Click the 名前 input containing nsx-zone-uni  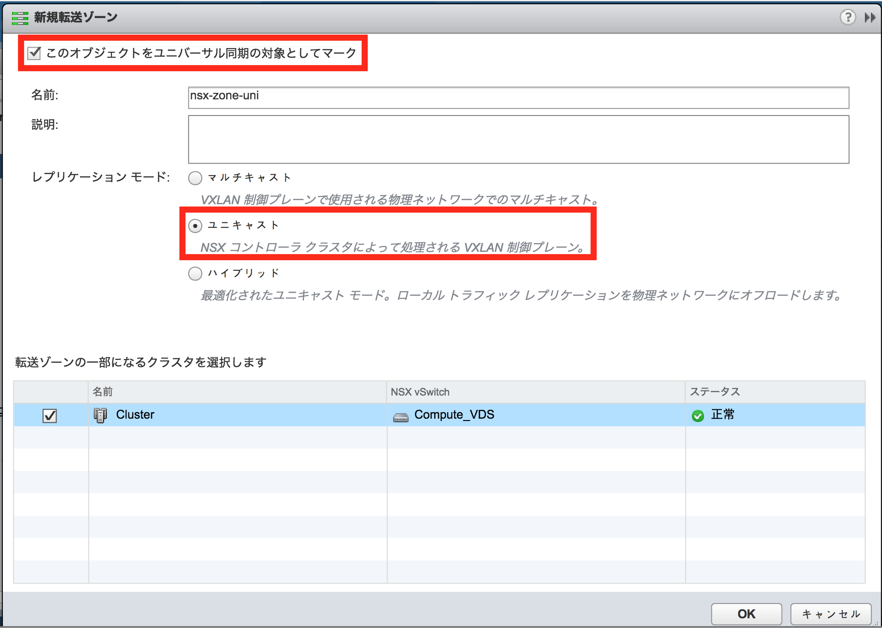(x=518, y=96)
